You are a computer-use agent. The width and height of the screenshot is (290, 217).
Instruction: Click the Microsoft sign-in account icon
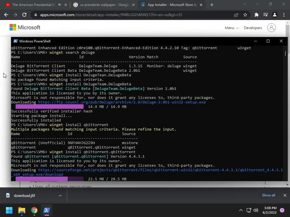(272, 28)
